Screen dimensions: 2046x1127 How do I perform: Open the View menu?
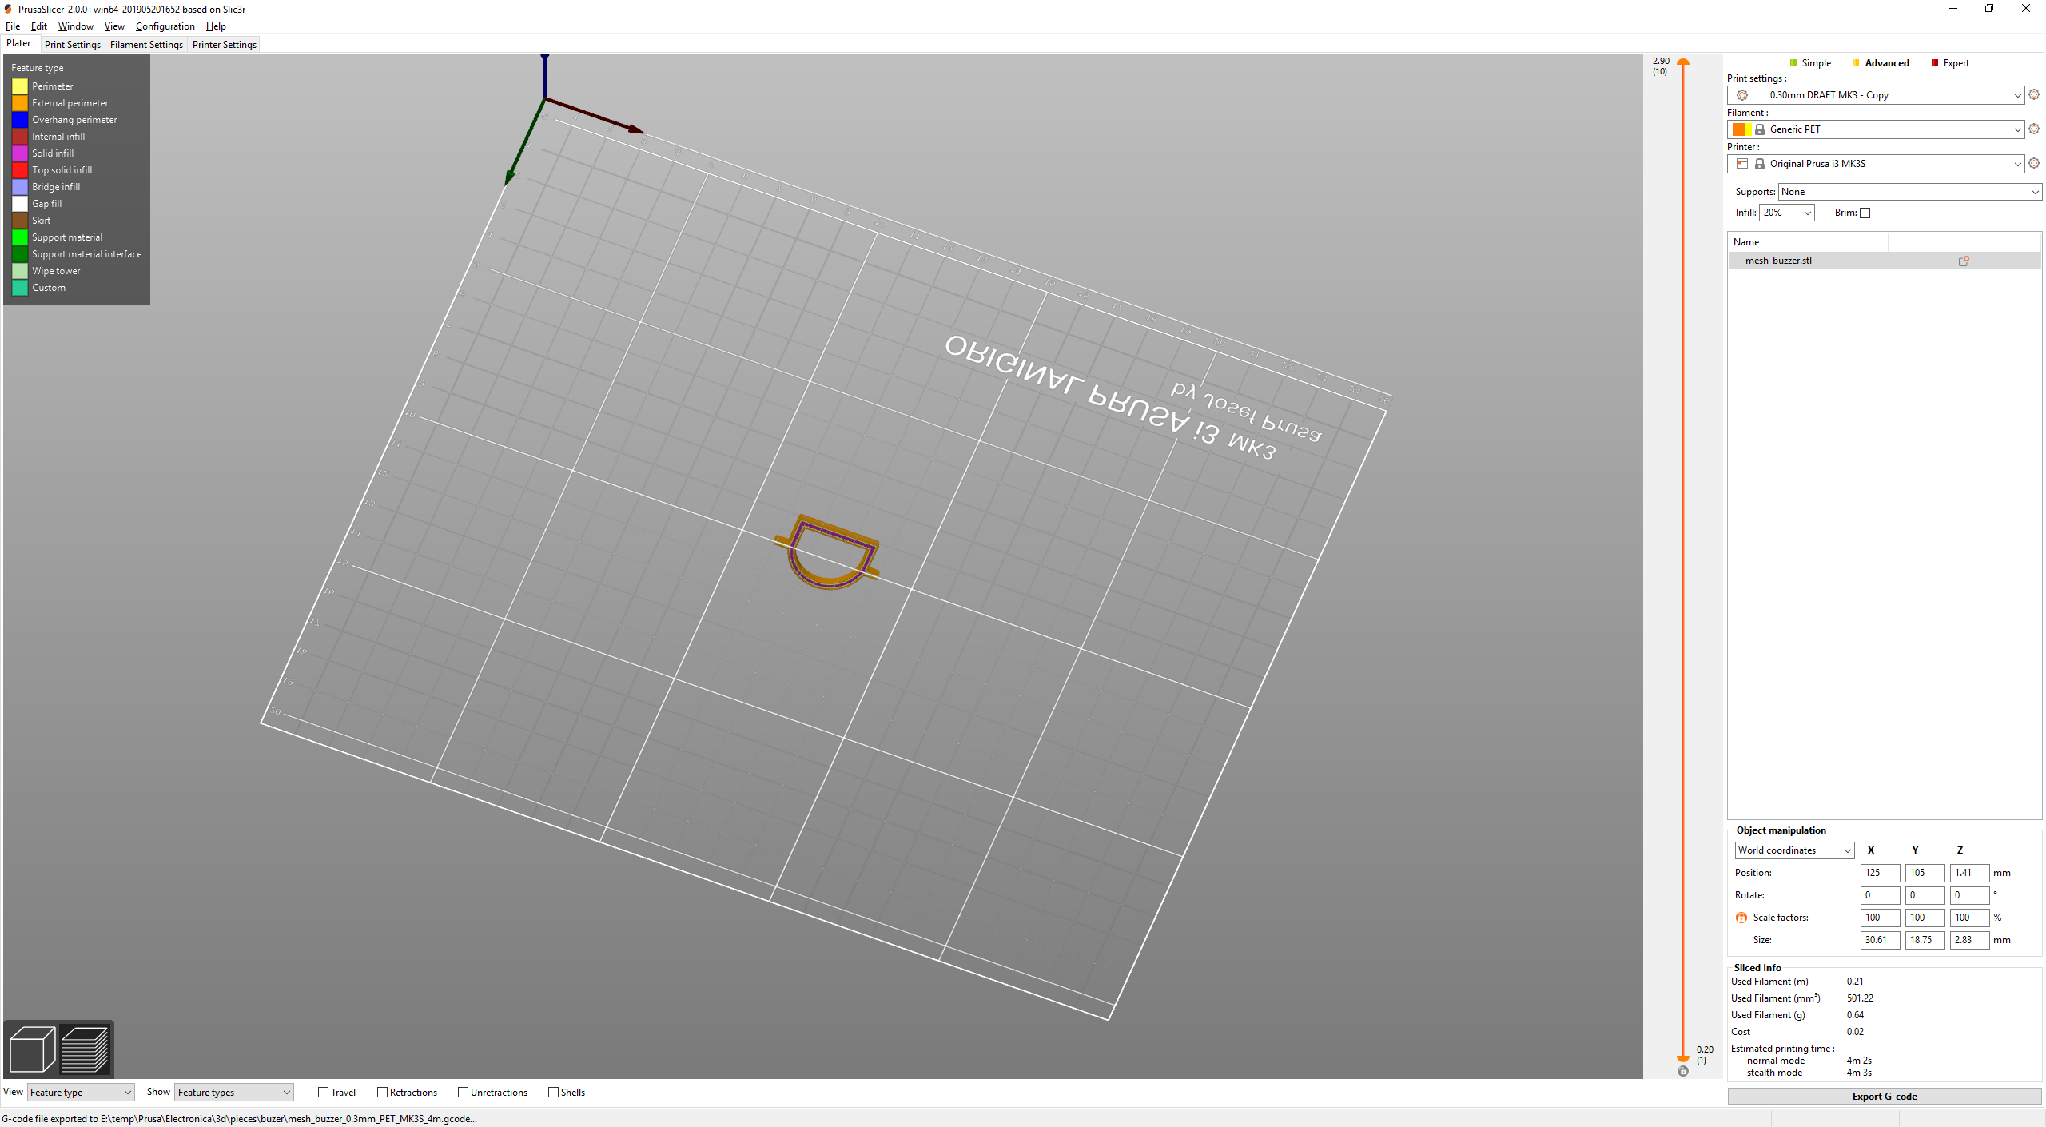coord(114,26)
